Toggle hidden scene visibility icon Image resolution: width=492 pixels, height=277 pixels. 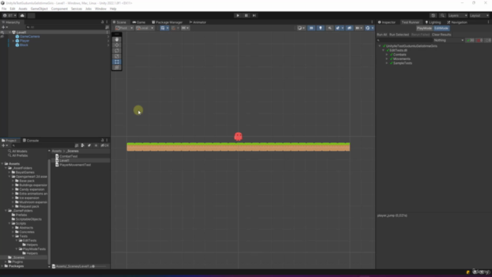349,28
